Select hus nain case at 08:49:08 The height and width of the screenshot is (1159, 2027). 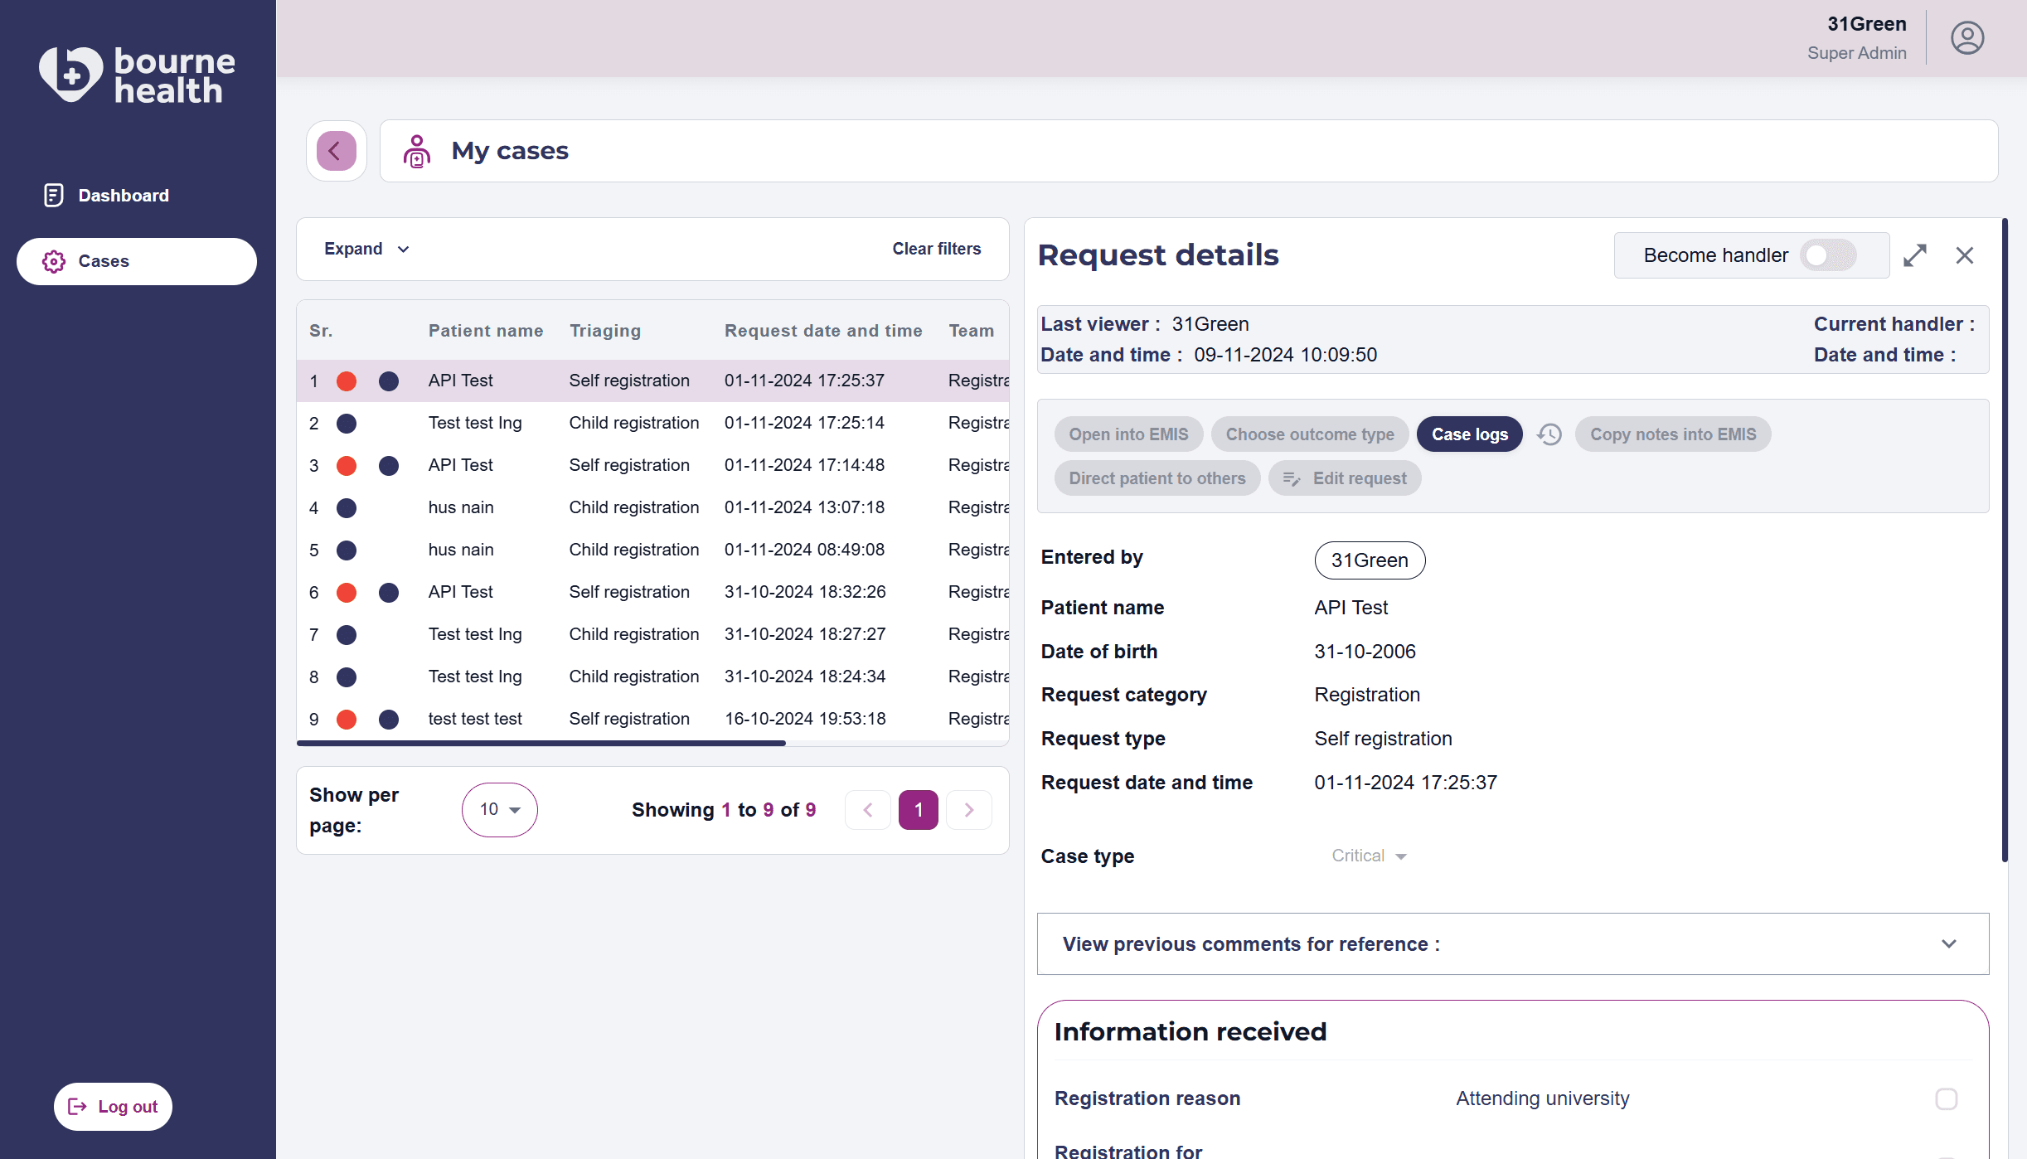click(x=652, y=550)
